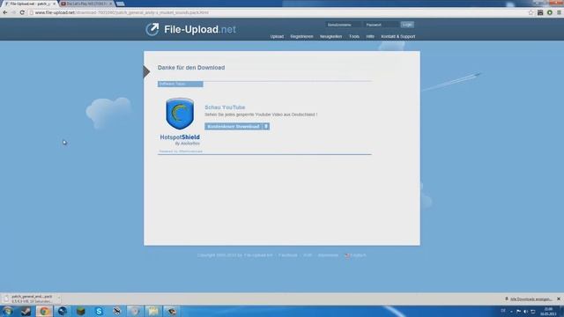Close the YouTube tab
Viewport: 564px width, 317px height.
110,4
